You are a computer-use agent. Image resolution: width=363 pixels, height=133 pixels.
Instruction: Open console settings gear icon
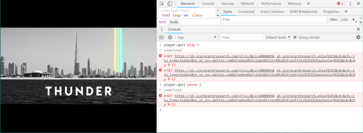tap(358, 37)
